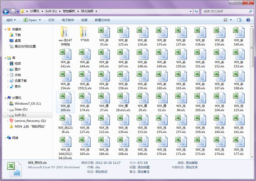Select the WX_池177.xls file icon
The image size is (256, 181).
(x=238, y=142)
